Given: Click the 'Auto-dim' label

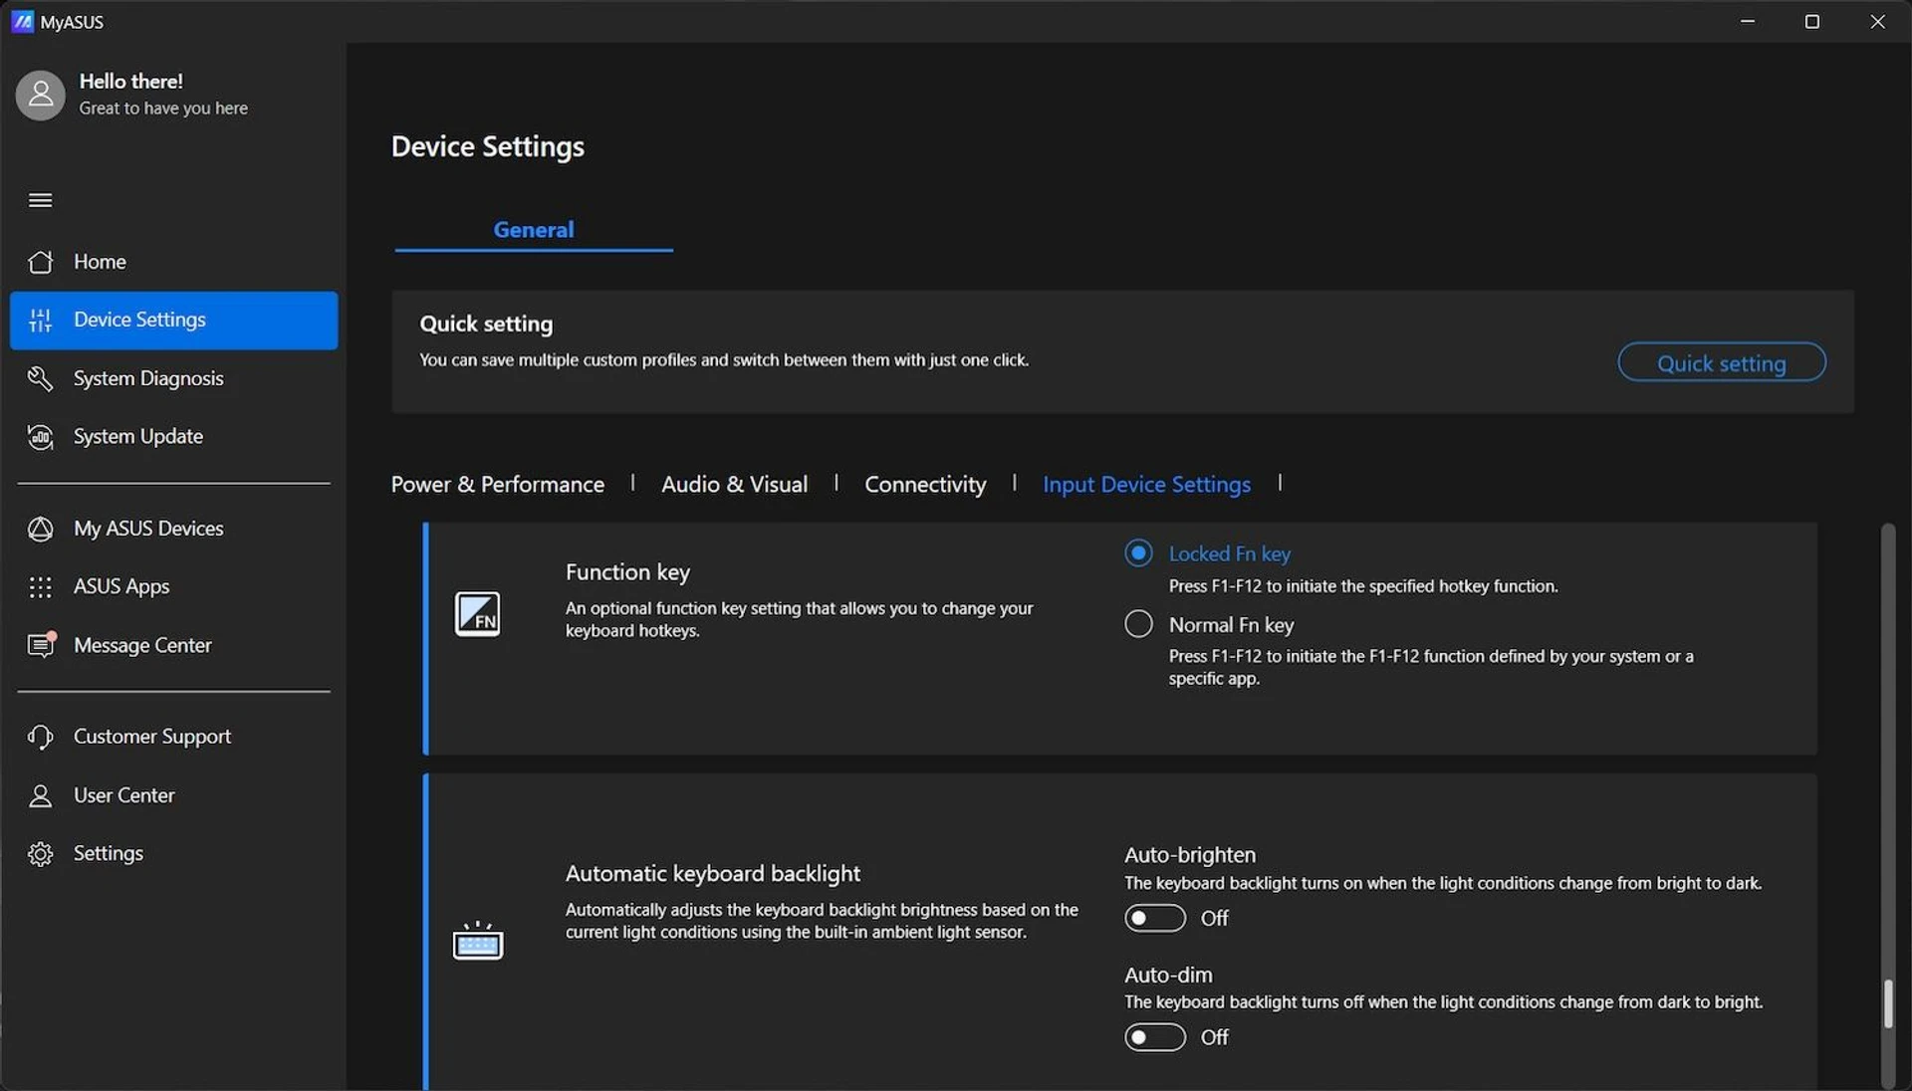Looking at the screenshot, I should pyautogui.click(x=1168, y=975).
